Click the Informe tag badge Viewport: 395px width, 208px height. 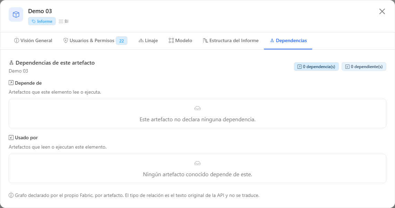[x=42, y=21]
